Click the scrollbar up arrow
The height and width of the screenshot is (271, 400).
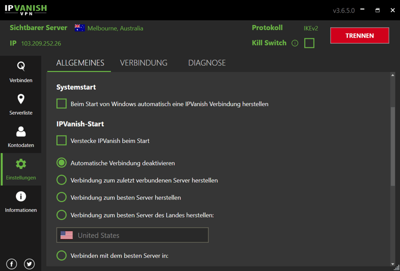point(392,75)
